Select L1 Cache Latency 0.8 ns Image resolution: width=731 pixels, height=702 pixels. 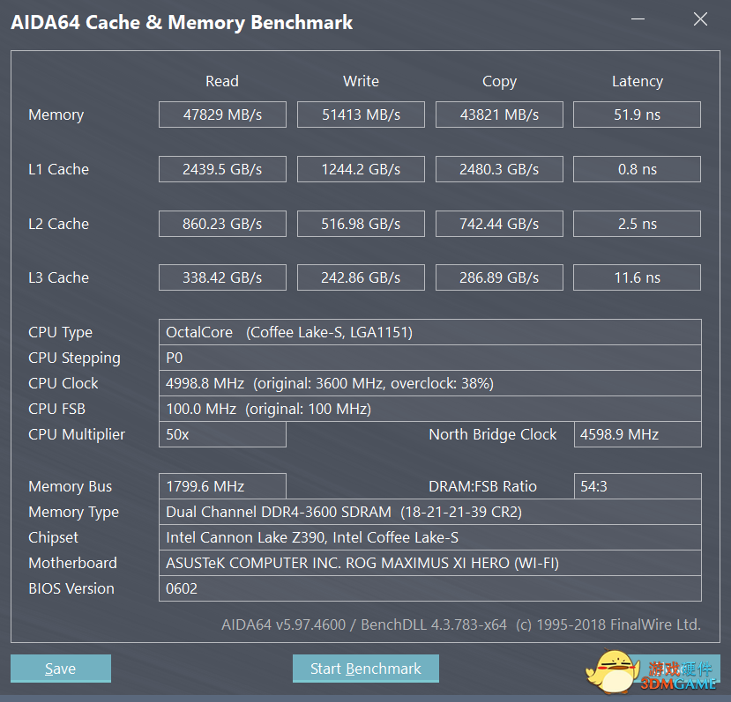(637, 169)
